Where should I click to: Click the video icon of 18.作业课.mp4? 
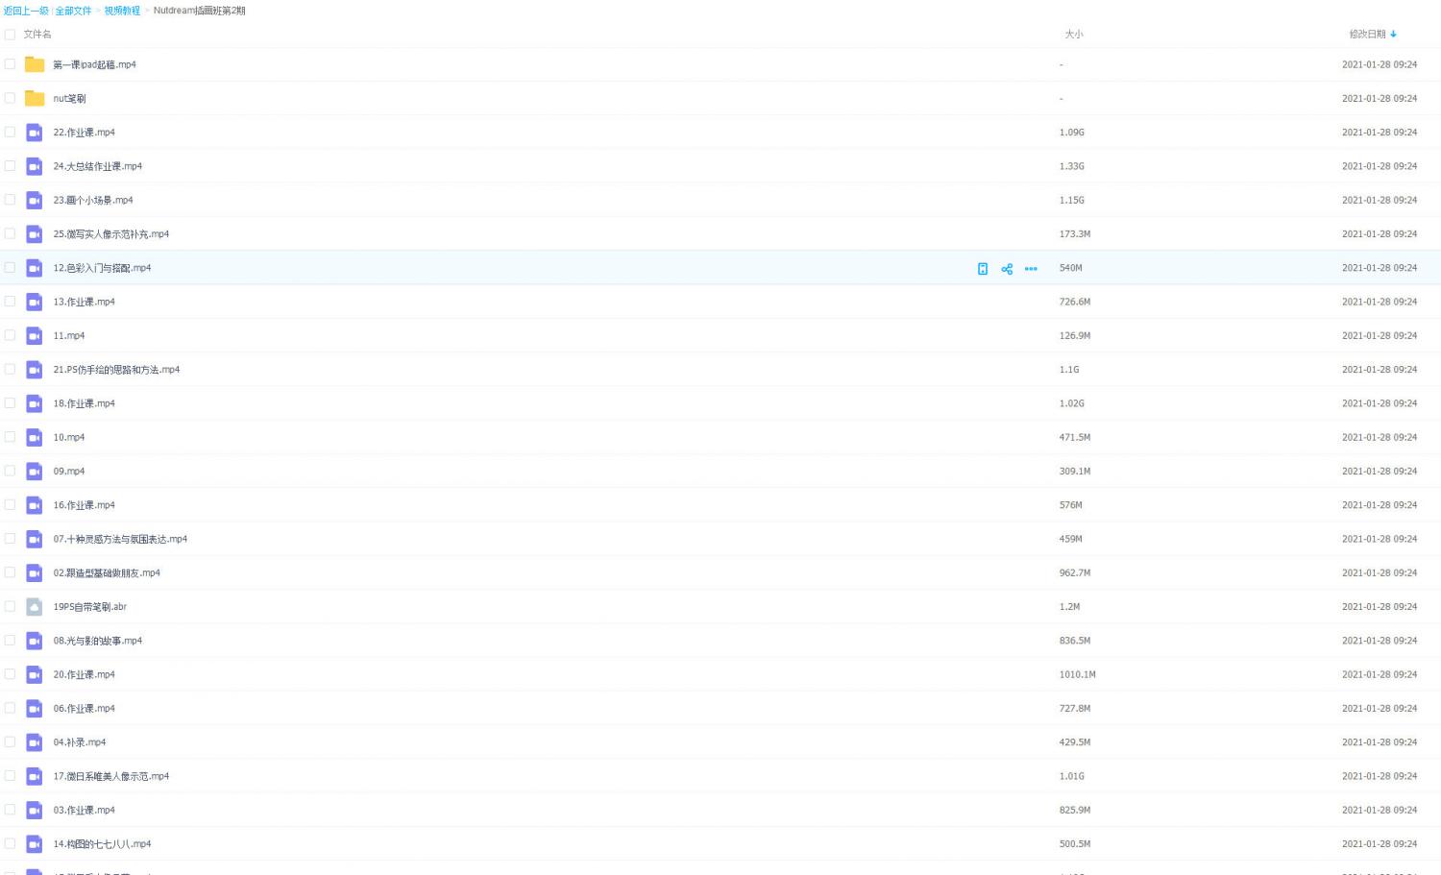[x=35, y=403]
